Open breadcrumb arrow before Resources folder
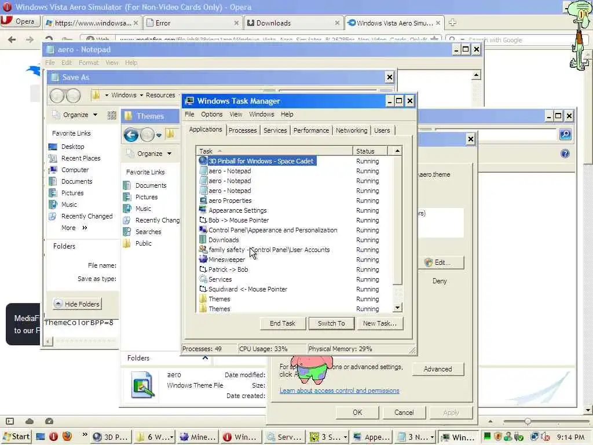This screenshot has height=445, width=593. tap(141, 95)
